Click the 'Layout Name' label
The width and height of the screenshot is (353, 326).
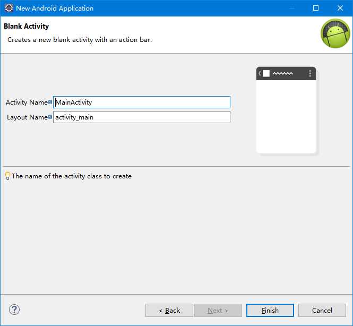[x=27, y=117]
